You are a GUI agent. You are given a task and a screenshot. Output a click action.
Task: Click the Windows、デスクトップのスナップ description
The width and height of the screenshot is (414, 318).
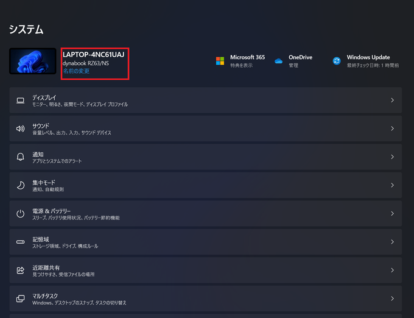[x=79, y=303]
